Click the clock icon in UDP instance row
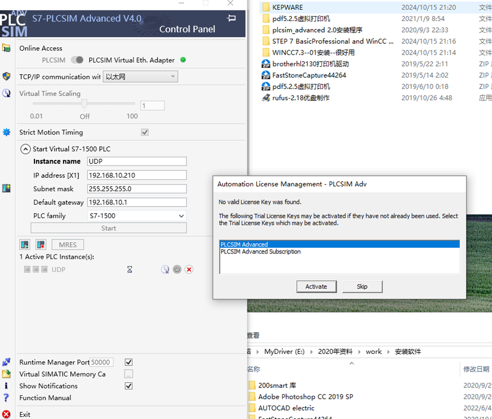This screenshot has width=492, height=419. 165,269
